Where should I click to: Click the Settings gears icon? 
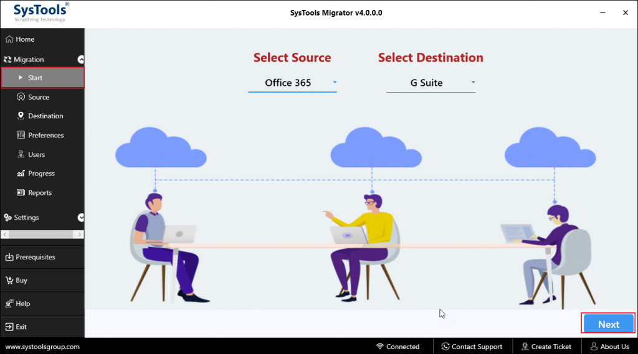click(7, 218)
